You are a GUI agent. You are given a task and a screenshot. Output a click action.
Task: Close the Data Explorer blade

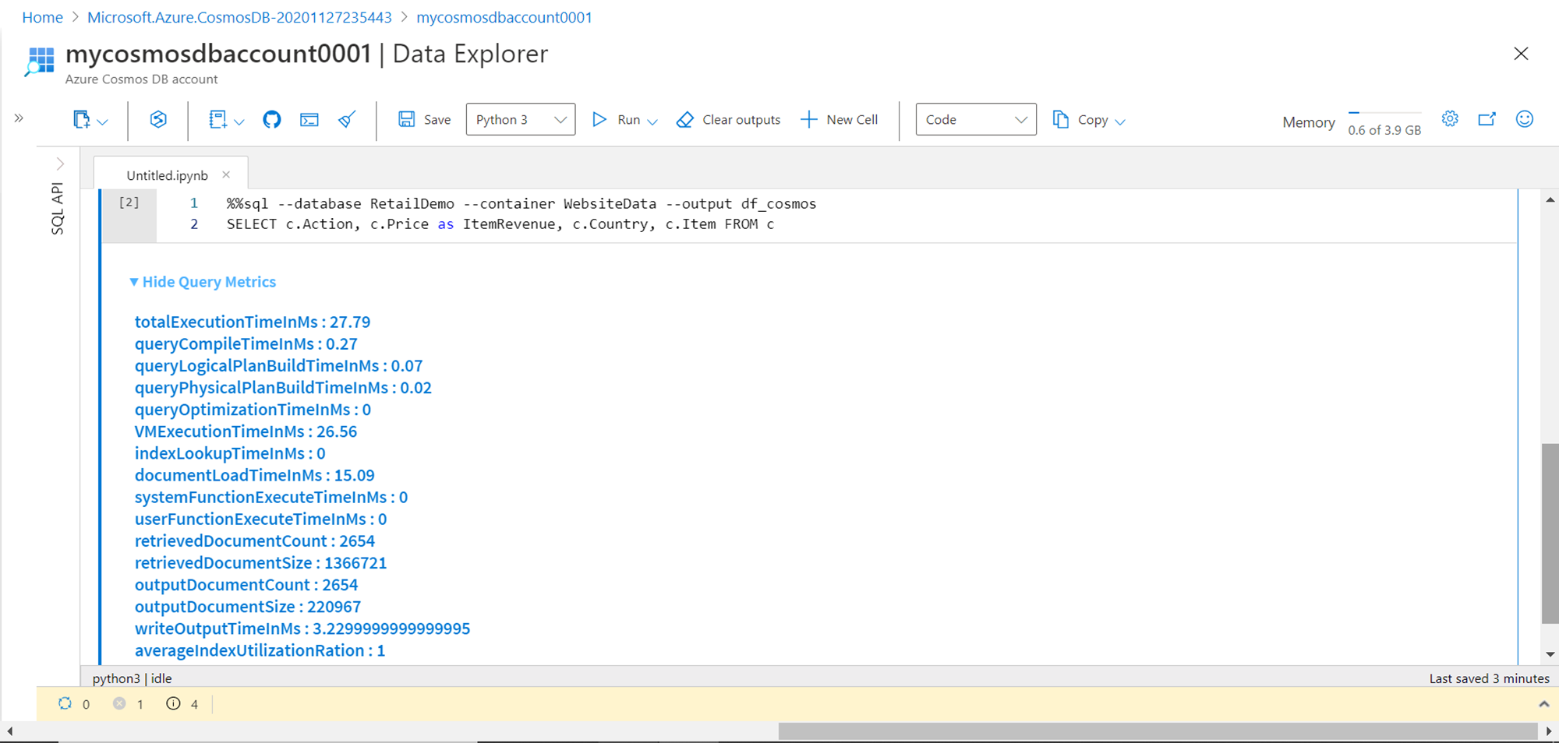[x=1521, y=54]
